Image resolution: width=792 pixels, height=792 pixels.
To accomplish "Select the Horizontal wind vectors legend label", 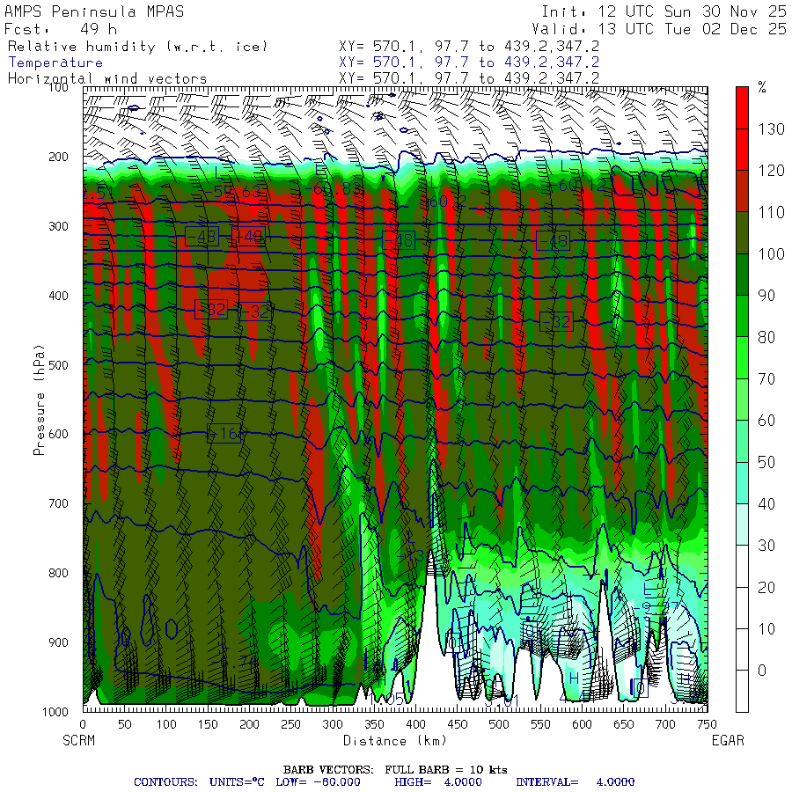I will tap(107, 79).
